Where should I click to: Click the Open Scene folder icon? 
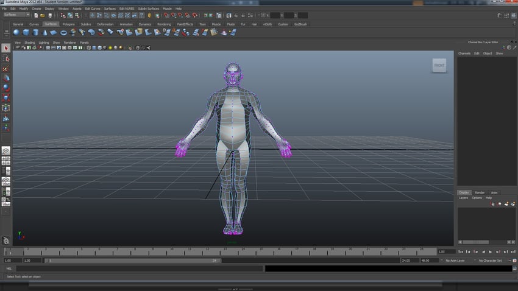(43, 15)
